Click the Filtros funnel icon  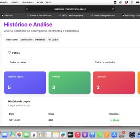click(x=9, y=53)
